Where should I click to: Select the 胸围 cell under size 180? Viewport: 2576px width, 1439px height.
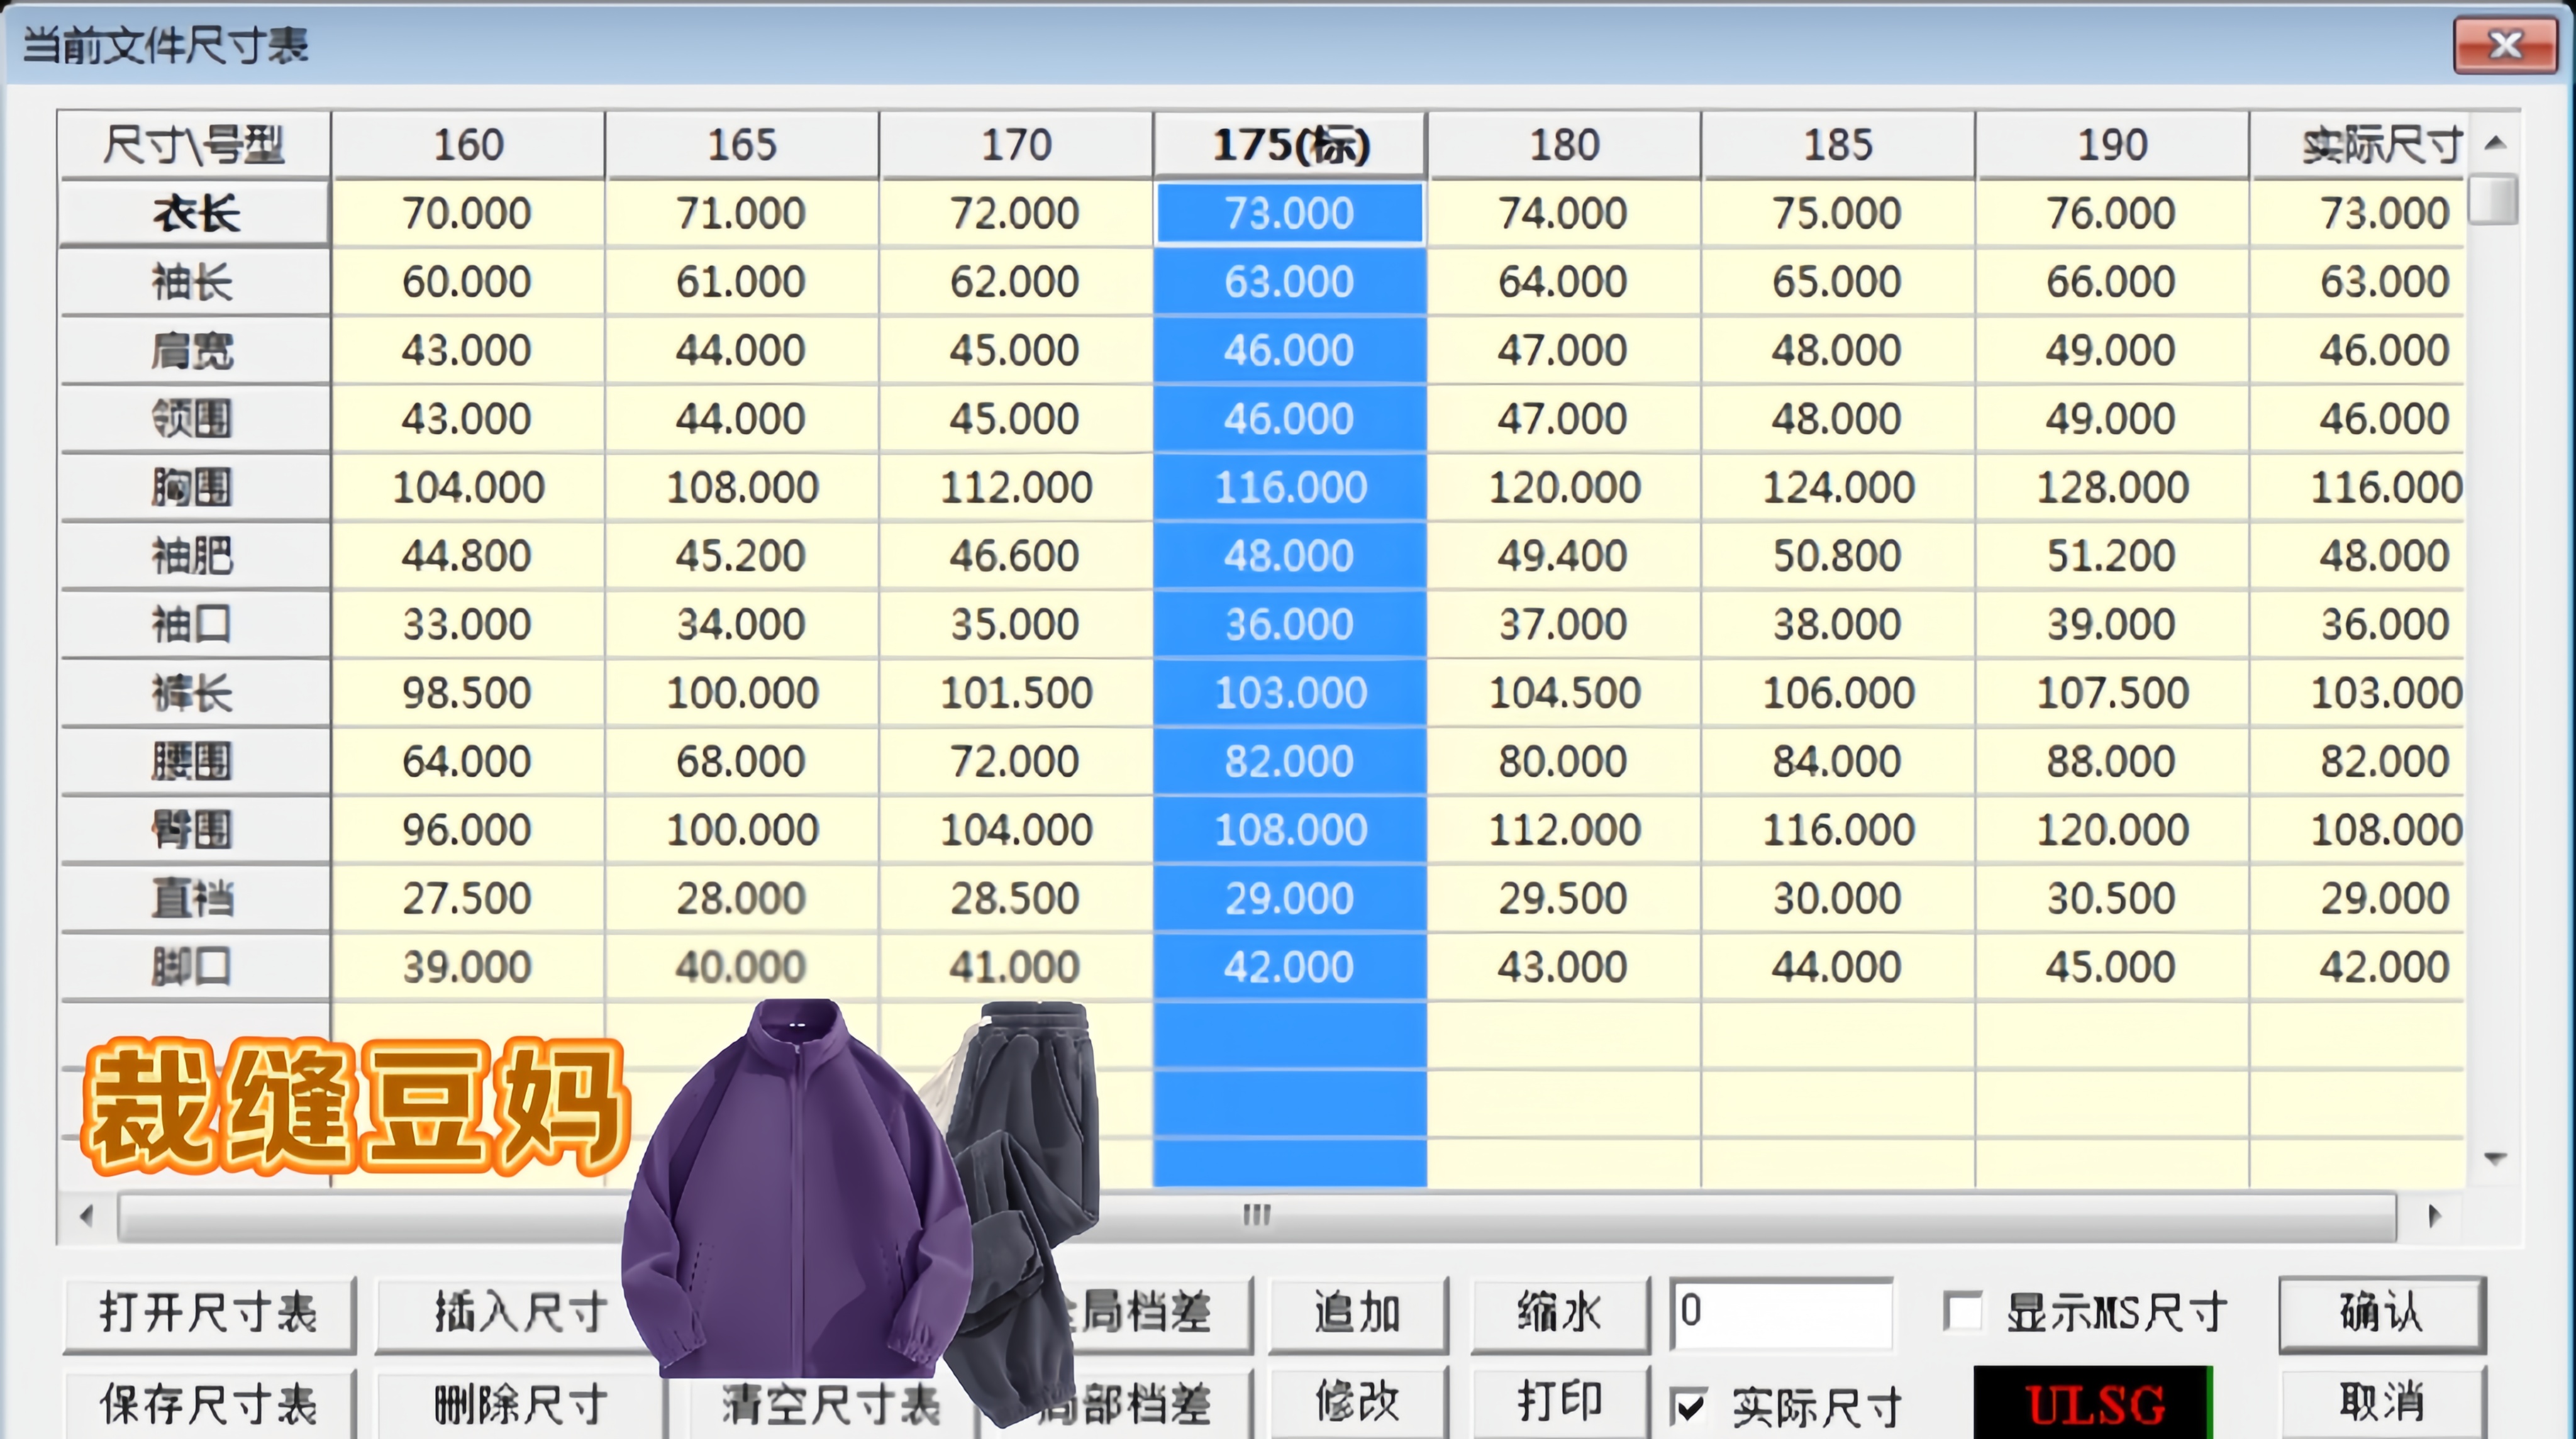click(x=1564, y=488)
